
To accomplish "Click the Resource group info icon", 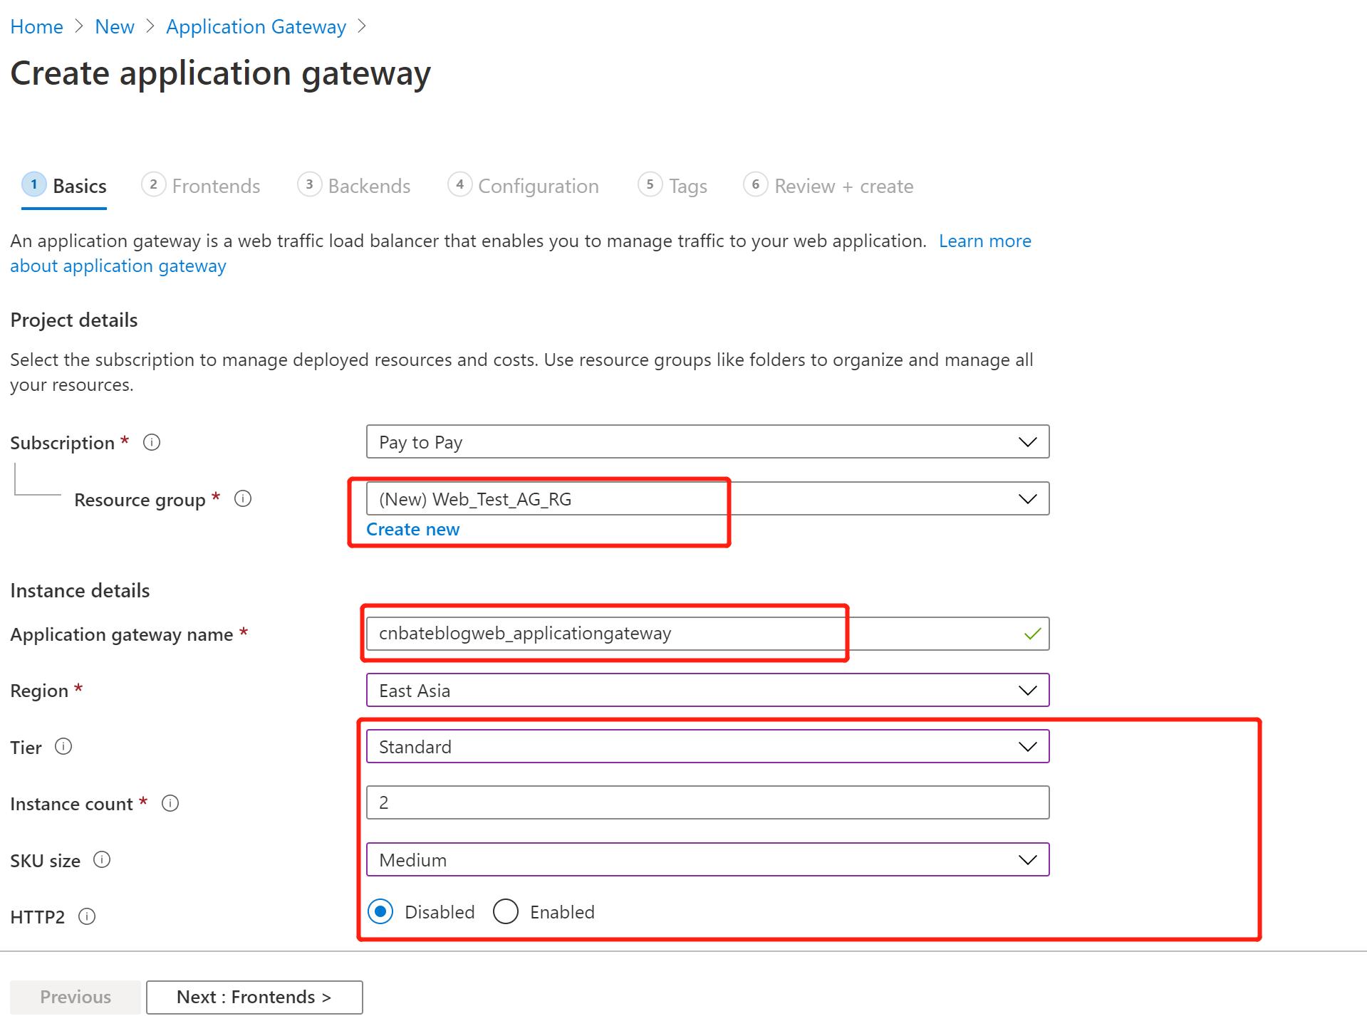I will 242,499.
